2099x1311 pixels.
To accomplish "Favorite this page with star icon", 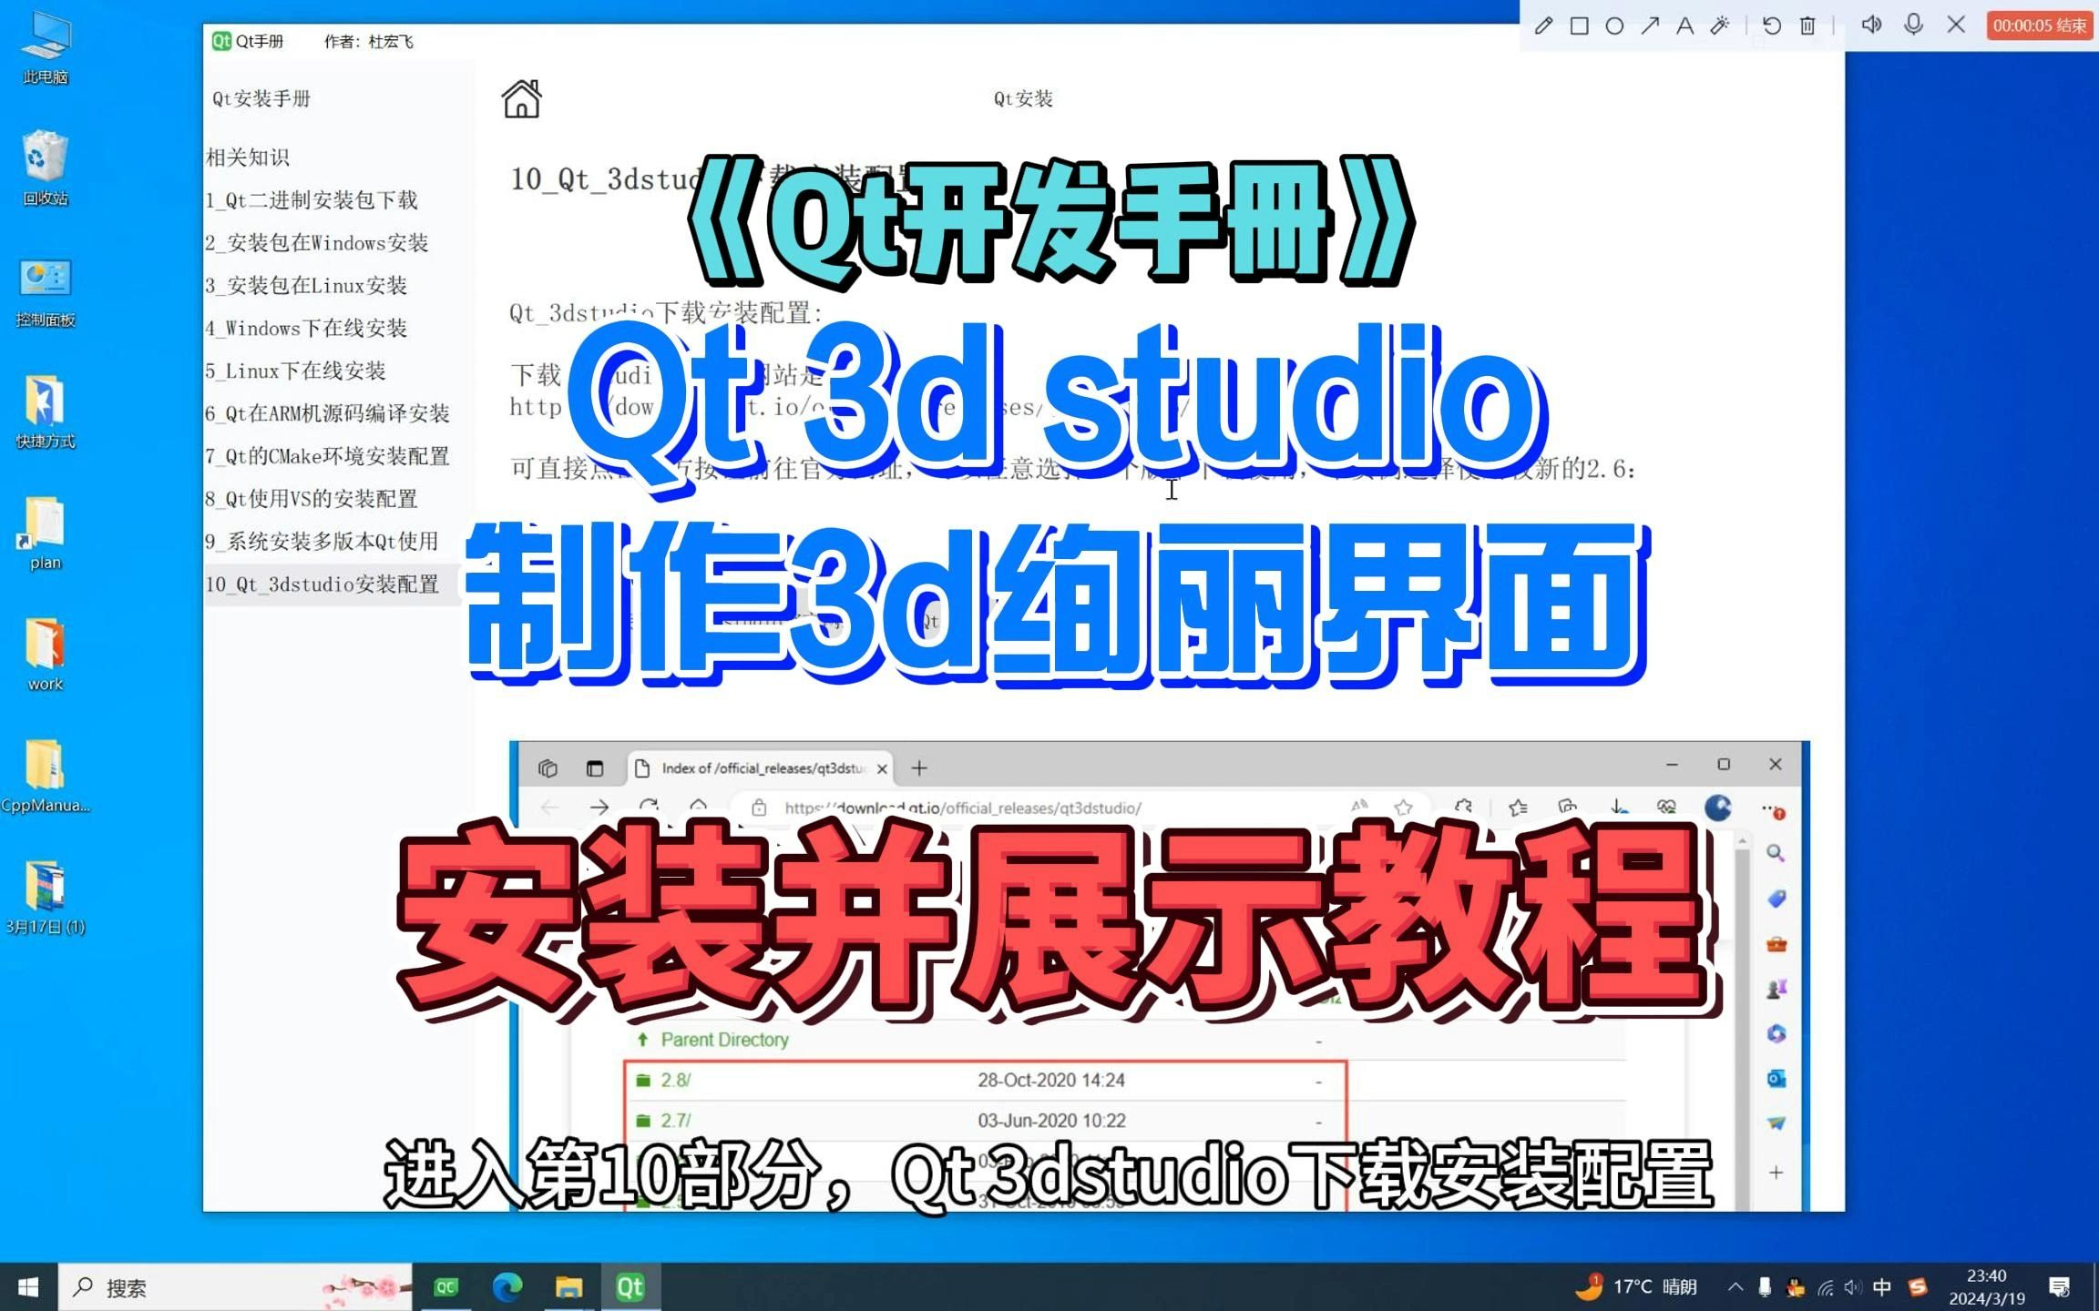I will pyautogui.click(x=1403, y=807).
